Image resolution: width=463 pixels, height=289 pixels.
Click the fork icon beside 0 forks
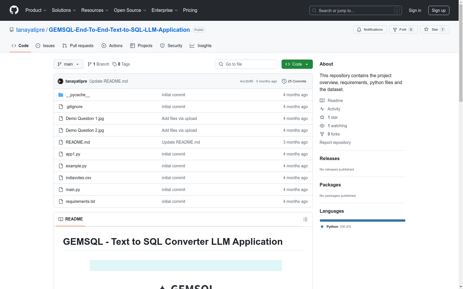click(322, 134)
